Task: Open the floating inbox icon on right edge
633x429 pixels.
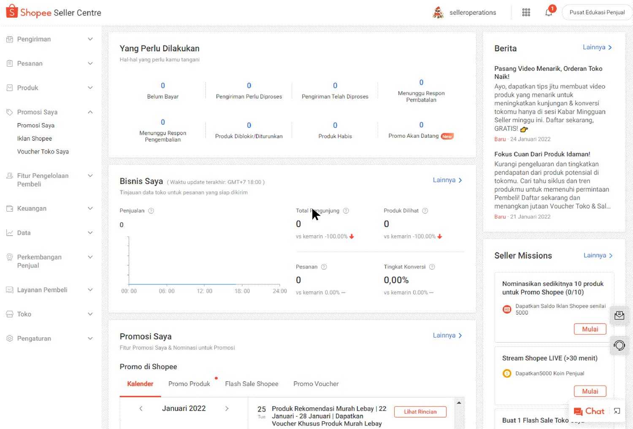Action: pos(619,316)
